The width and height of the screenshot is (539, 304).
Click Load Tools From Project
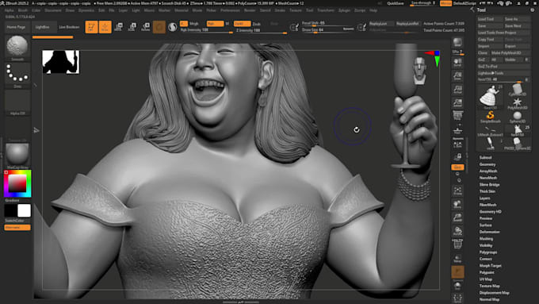click(x=503, y=33)
